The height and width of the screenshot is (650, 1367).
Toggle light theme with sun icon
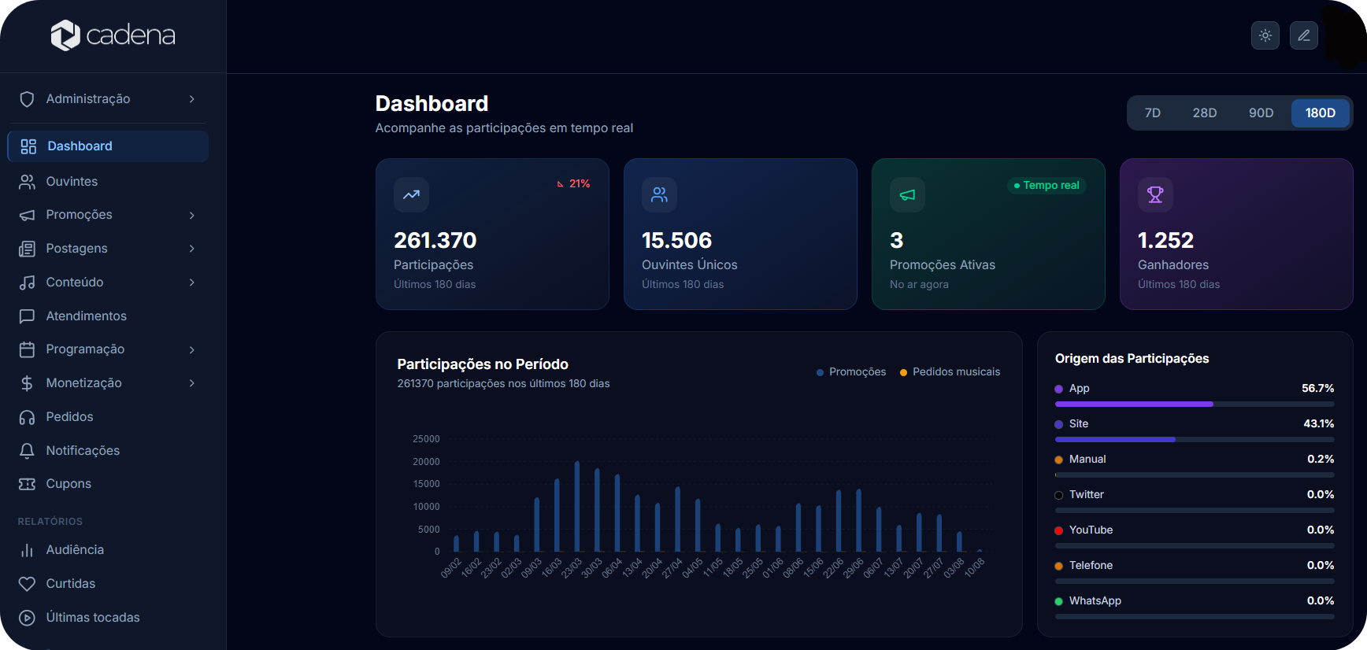[x=1265, y=35]
